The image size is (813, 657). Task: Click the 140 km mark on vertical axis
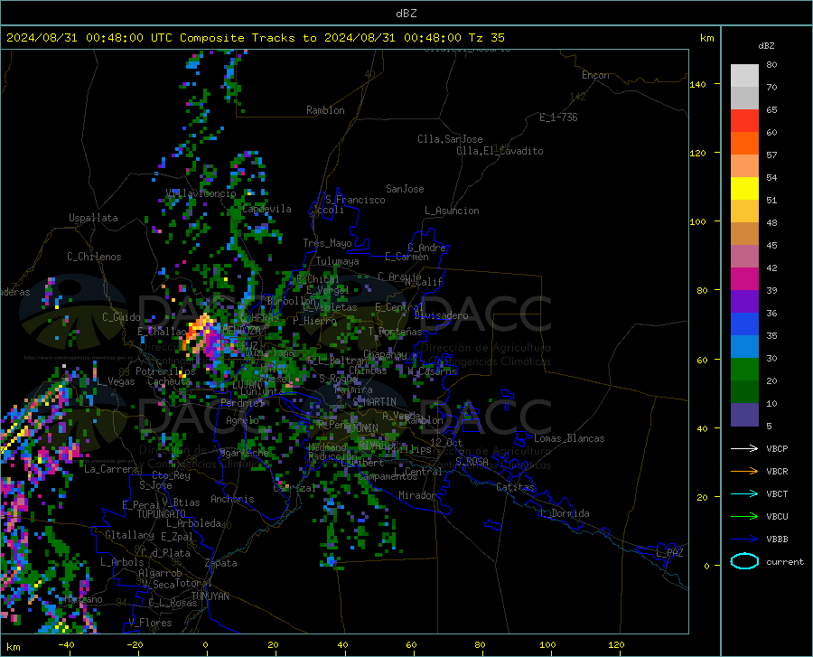tap(698, 84)
